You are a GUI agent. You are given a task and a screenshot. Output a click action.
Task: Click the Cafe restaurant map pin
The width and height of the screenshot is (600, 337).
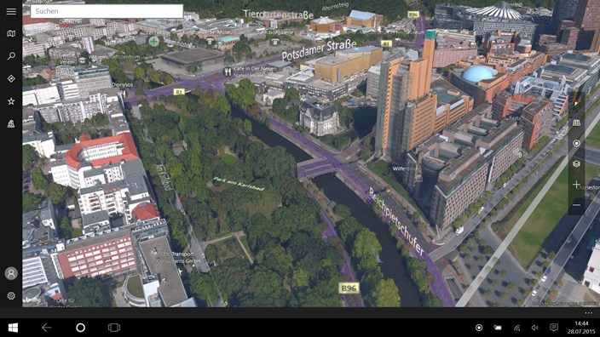point(228,71)
